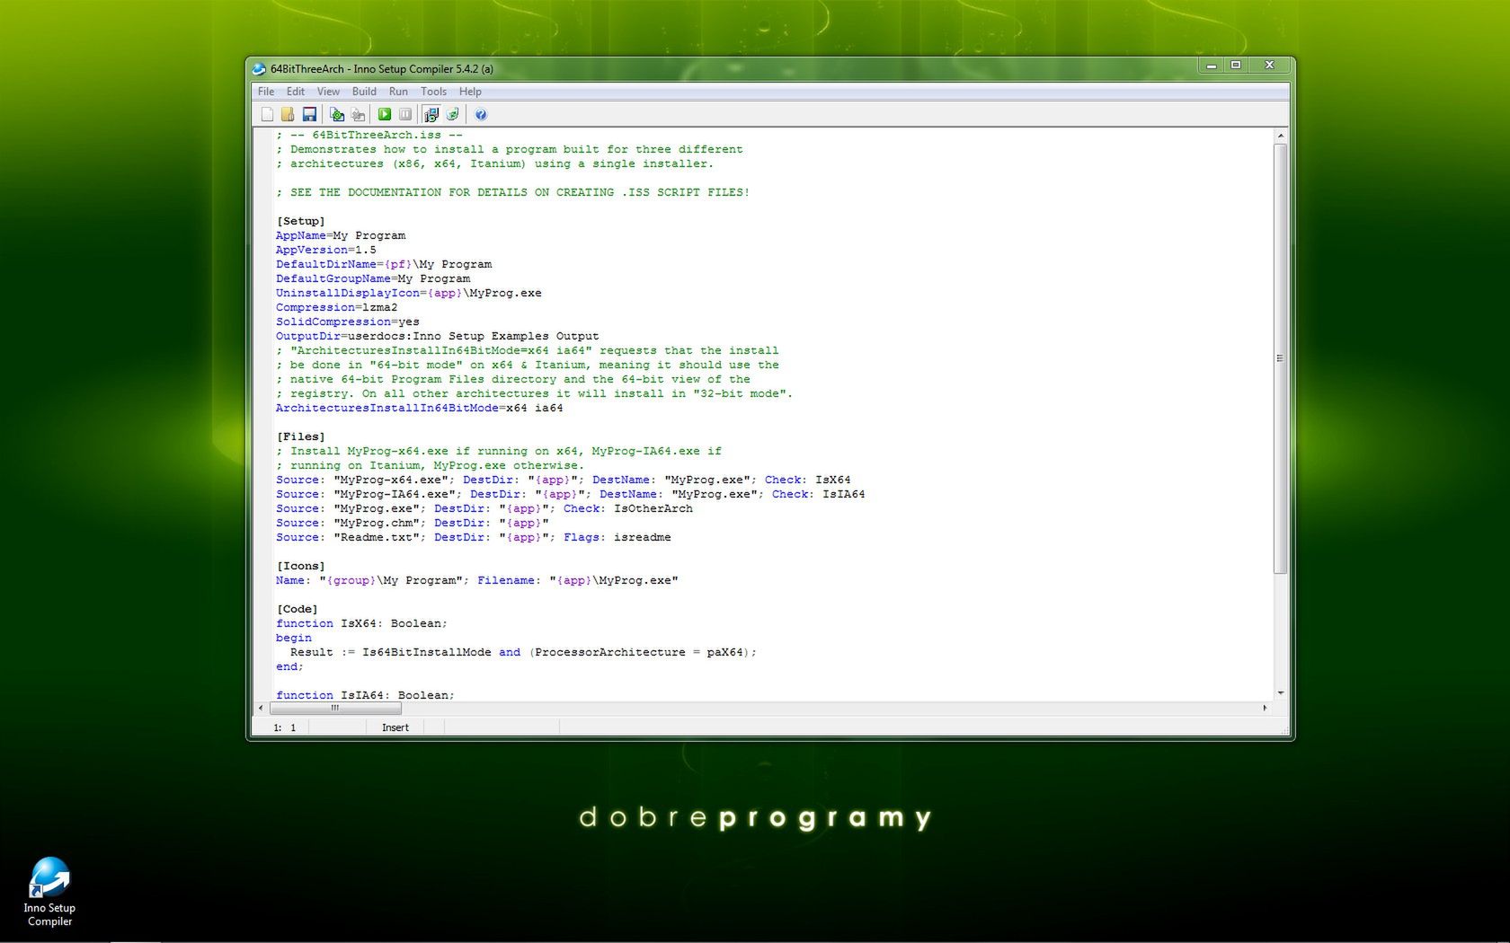
Task: Click the 64BitThreeArch.iss comment line
Action: pyautogui.click(x=369, y=135)
